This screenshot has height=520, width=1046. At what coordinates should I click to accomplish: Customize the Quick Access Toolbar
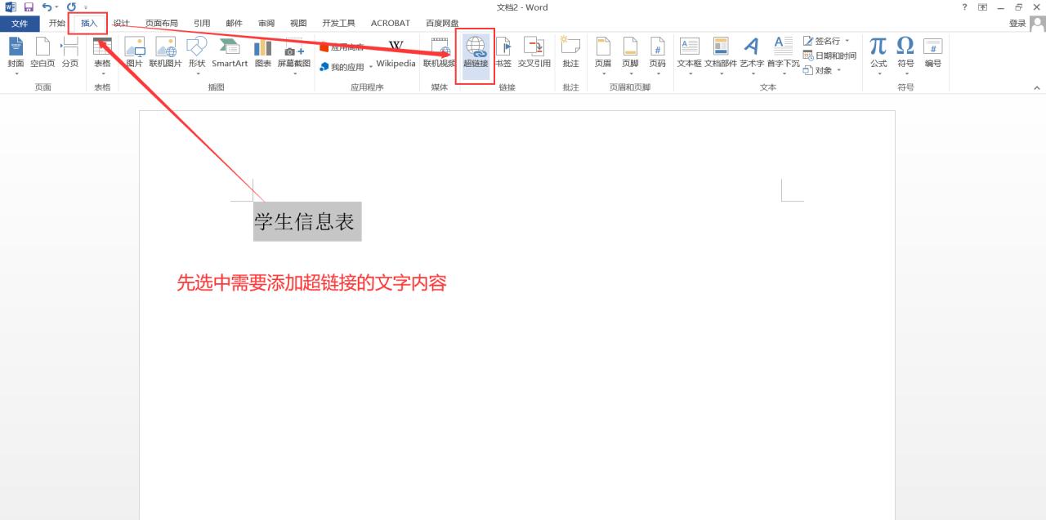tap(86, 7)
